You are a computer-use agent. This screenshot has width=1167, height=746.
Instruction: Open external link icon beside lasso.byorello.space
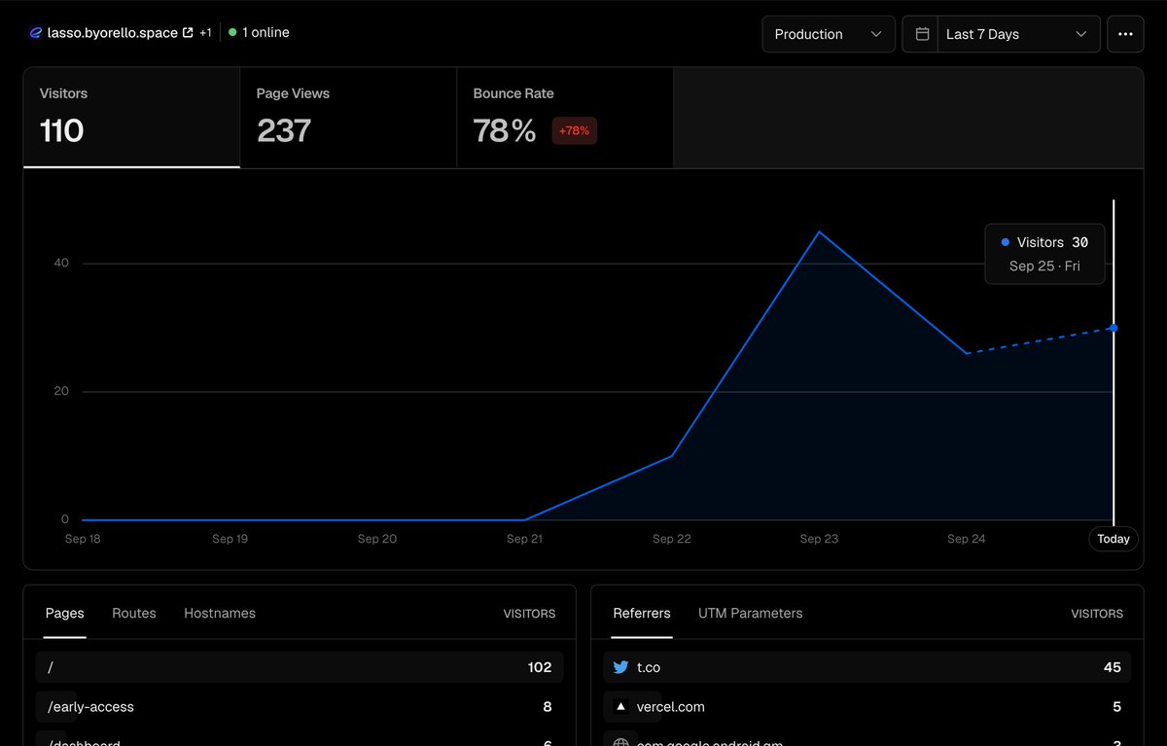tap(188, 33)
